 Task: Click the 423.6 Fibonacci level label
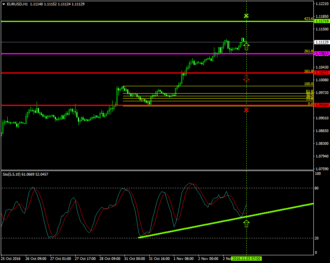tap(308, 19)
